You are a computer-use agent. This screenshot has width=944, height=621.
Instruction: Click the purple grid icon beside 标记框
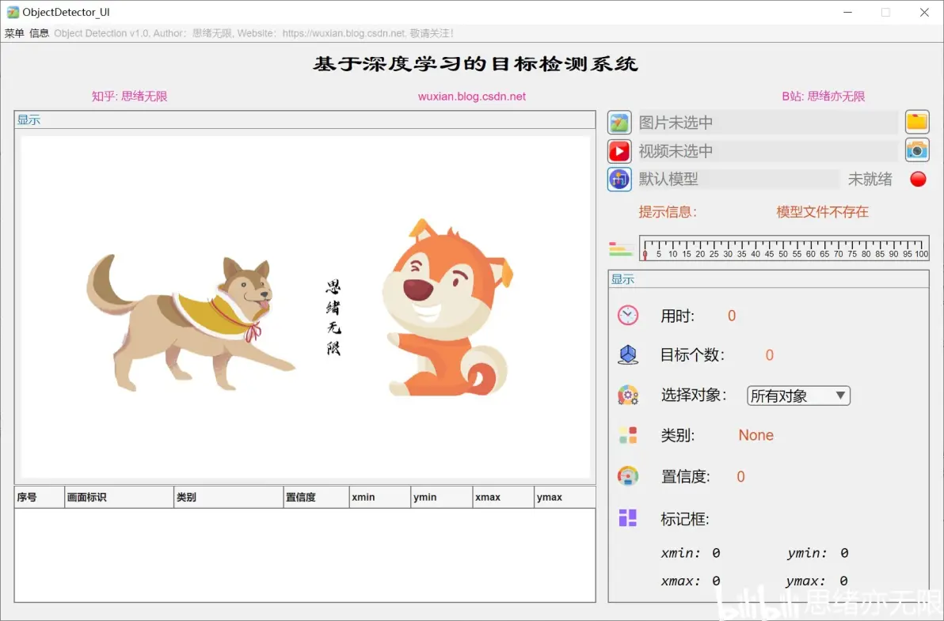627,517
